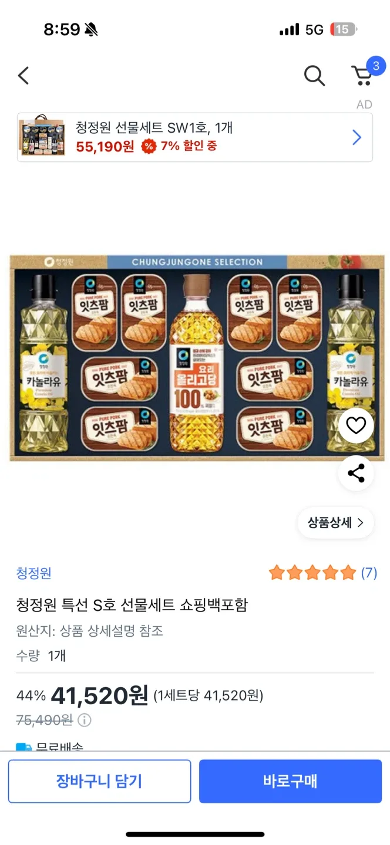
Task: Expand 상품상세 product details
Action: 336,523
